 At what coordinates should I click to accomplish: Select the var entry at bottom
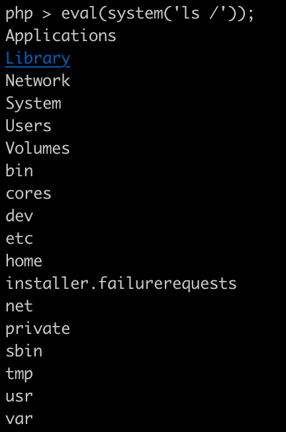coord(19,419)
